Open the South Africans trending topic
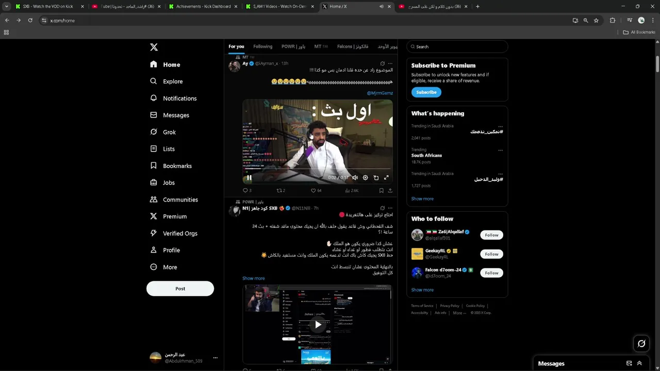Image resolution: width=660 pixels, height=371 pixels. [426, 155]
